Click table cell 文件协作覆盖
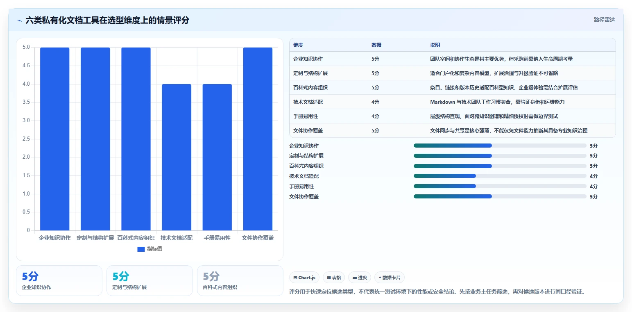Viewport: 632px width, 312px height. point(308,131)
